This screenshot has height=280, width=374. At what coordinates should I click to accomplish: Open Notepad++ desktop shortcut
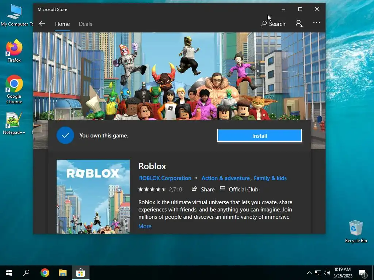point(14,123)
